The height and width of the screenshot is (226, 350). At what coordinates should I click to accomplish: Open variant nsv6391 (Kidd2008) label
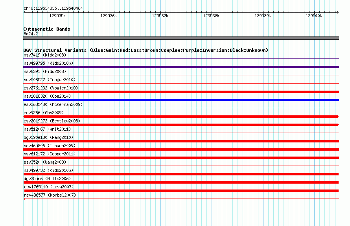click(x=45, y=71)
